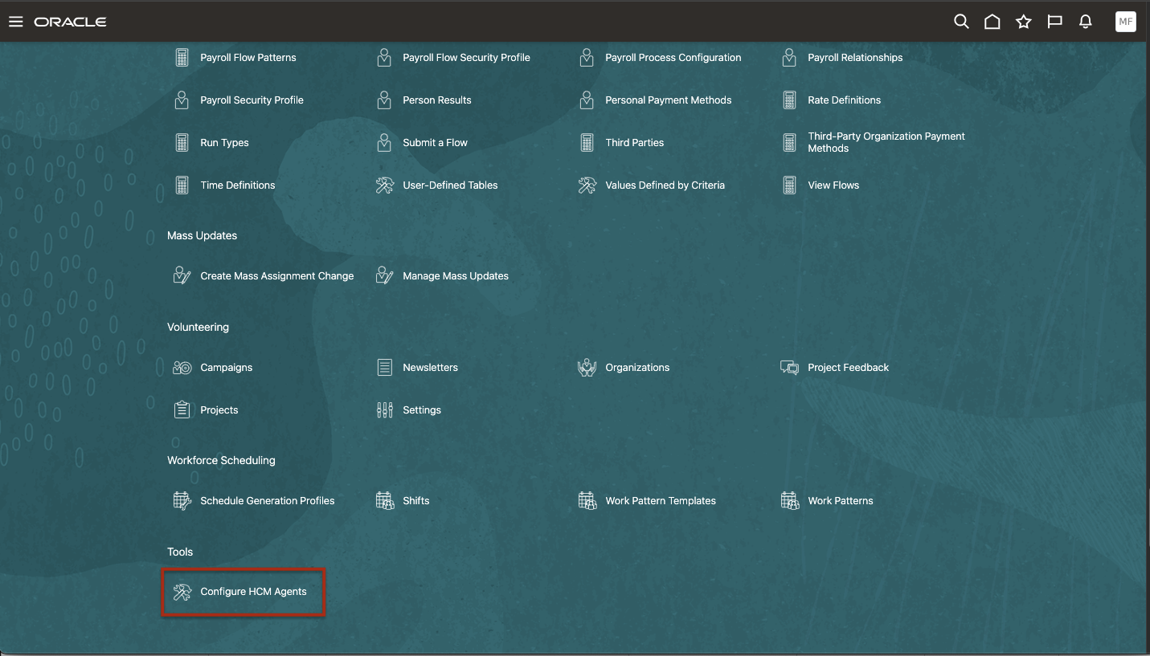The image size is (1150, 656).
Task: Click the Project Feedback chat icon
Action: point(789,368)
